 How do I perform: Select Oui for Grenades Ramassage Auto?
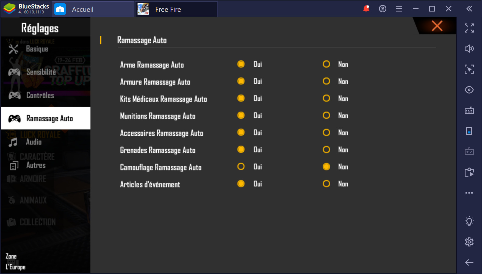[241, 150]
